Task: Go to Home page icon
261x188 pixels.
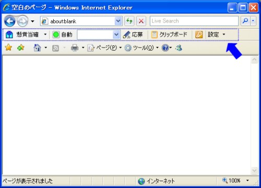Action: click(37, 48)
